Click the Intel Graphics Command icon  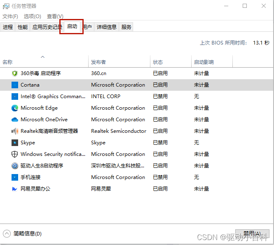pos(15,97)
